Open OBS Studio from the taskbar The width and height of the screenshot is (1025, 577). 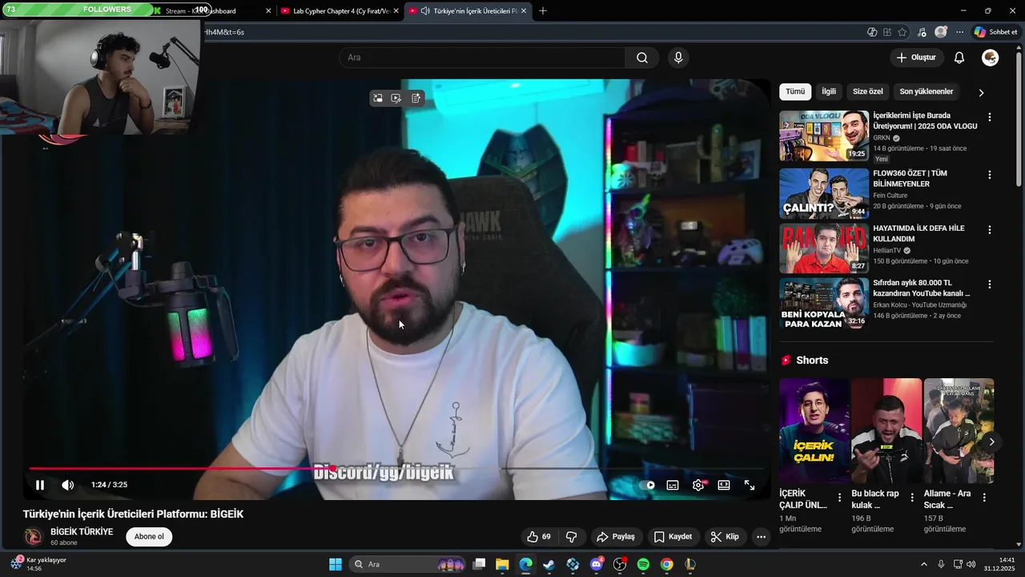[x=620, y=564]
